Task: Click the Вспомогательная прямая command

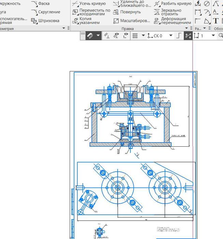Action: point(14,21)
